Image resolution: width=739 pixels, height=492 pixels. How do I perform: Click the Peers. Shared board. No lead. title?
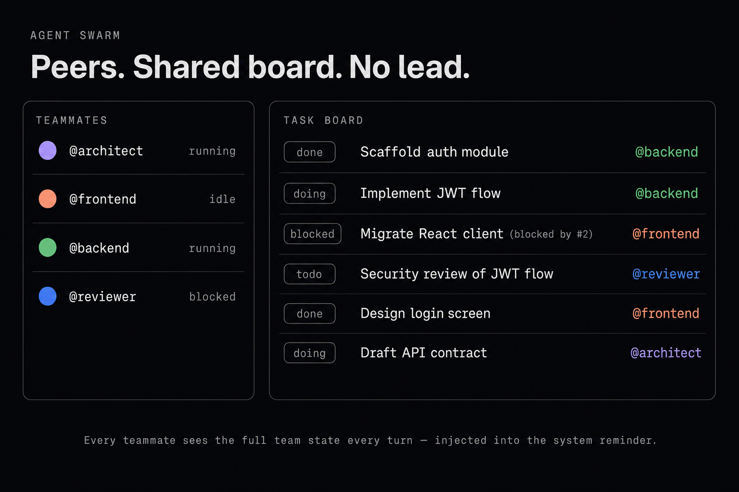[x=250, y=66]
